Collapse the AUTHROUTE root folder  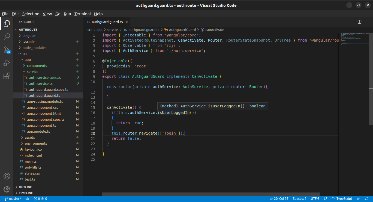point(48,30)
